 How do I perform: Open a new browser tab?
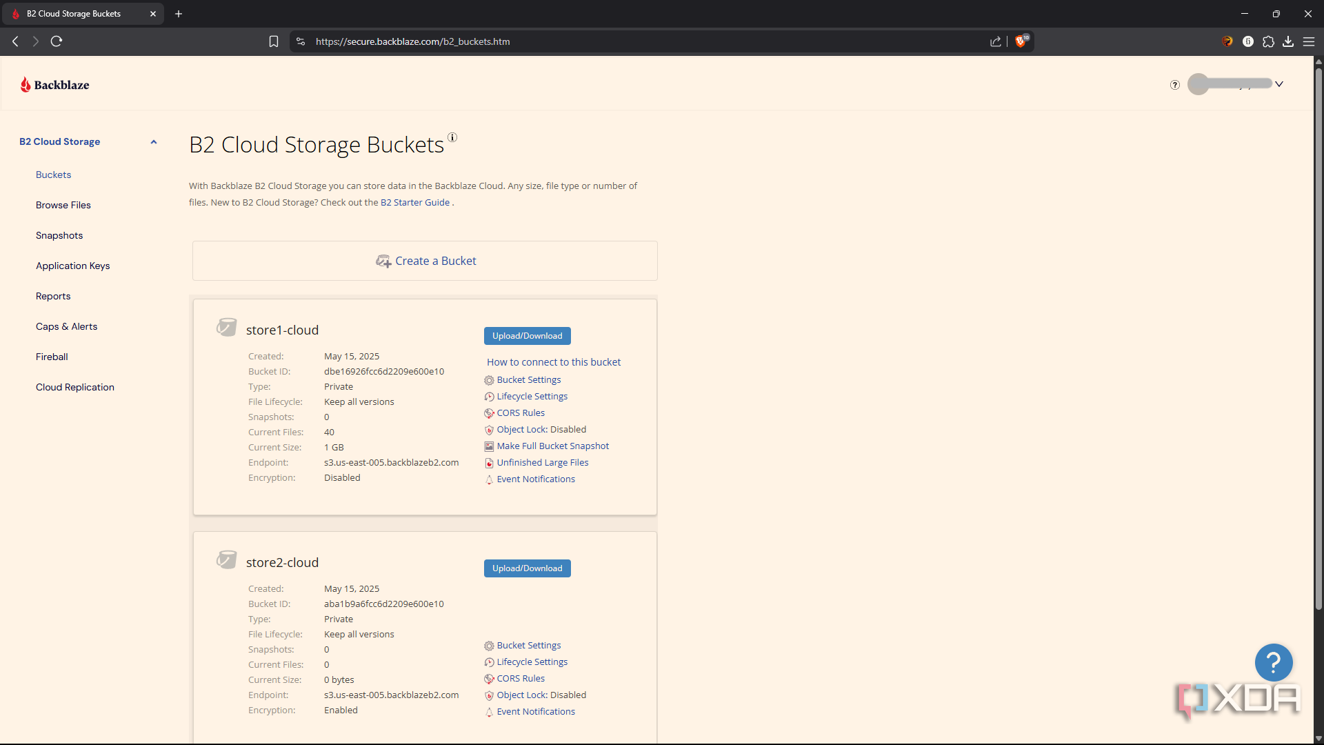(179, 14)
